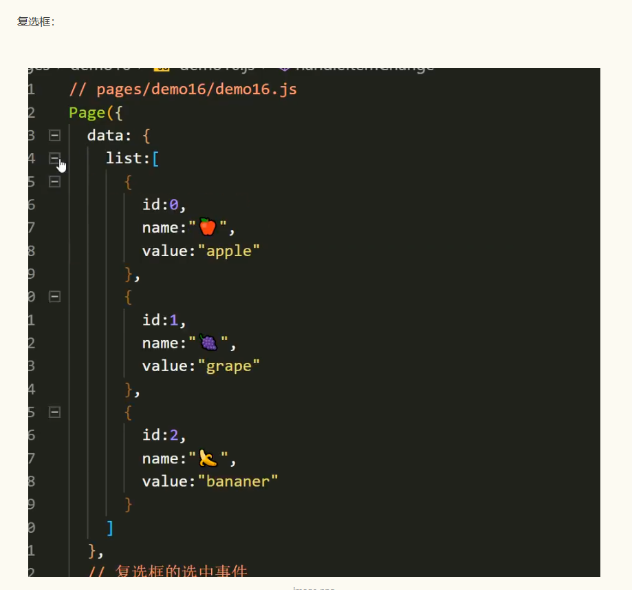Collapse the fold marker above id:1
The height and width of the screenshot is (590, 632).
point(54,297)
